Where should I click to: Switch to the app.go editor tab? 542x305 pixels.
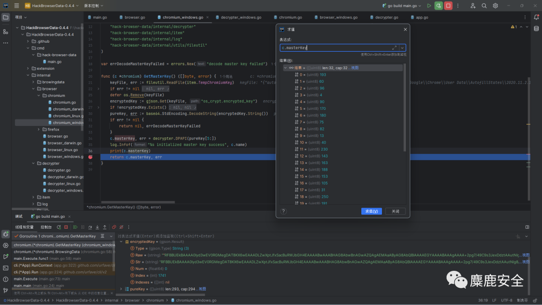(419, 17)
